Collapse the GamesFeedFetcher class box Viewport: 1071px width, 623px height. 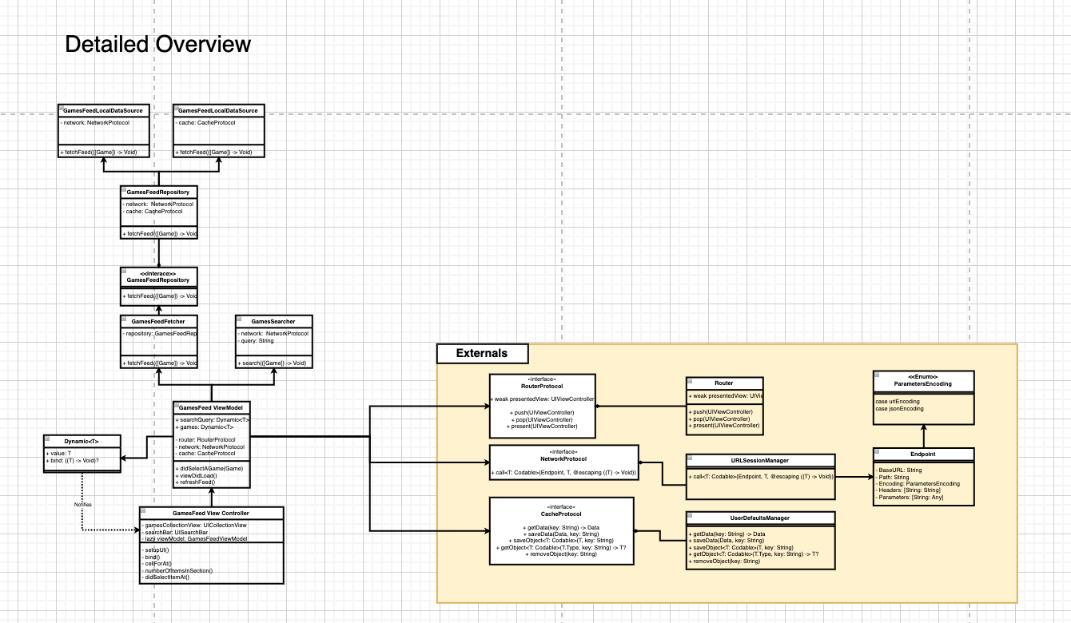coord(125,319)
